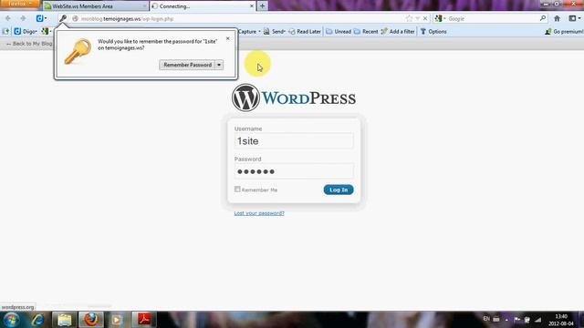584x328 pixels.
Task: Open Windows Explorer from the taskbar
Action: 64,320
